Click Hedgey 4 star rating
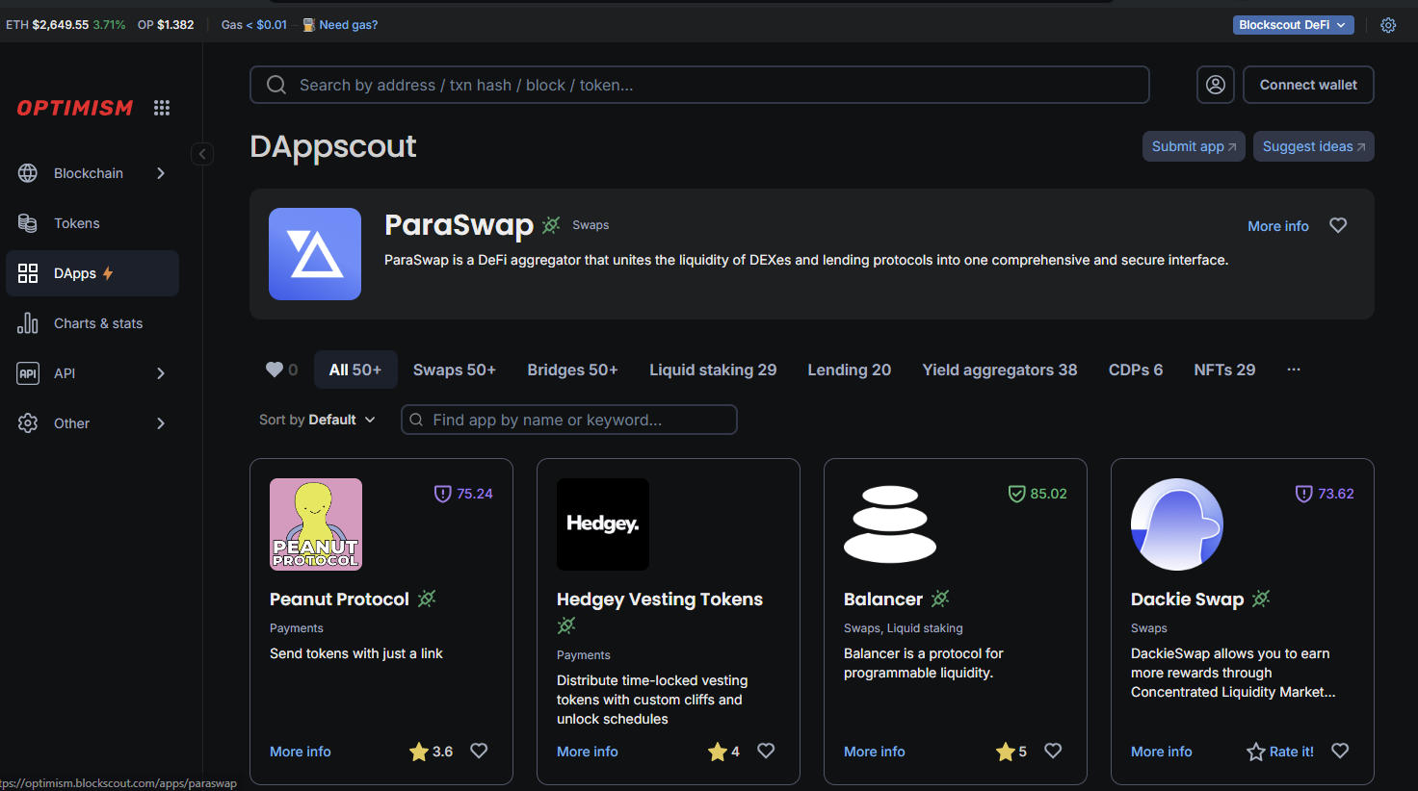Screen dimensions: 1418x791 pos(723,752)
